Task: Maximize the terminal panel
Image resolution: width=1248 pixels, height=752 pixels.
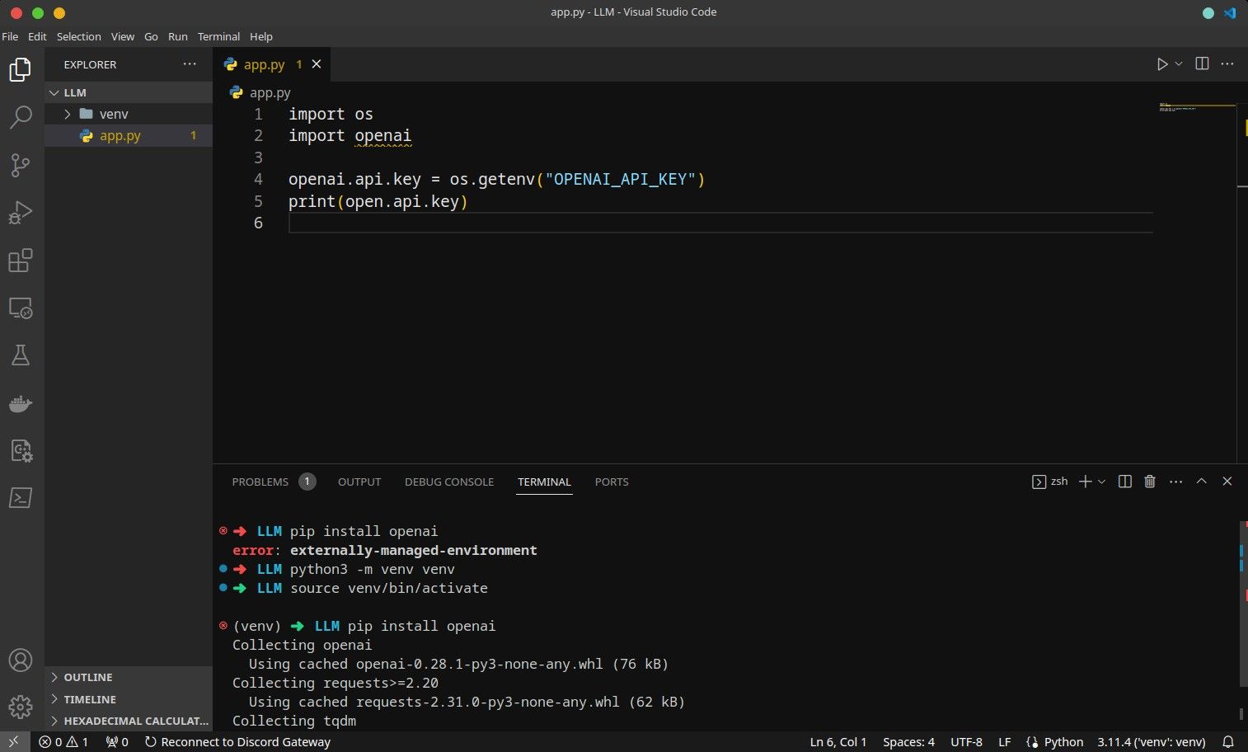Action: click(x=1201, y=482)
